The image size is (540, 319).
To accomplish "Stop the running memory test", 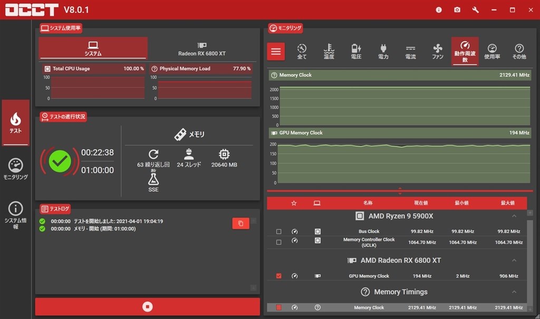I will pyautogui.click(x=148, y=306).
